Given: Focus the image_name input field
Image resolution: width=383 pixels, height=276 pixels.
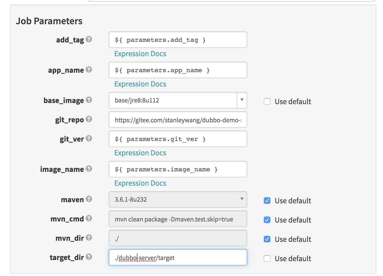Looking at the screenshot, I should click(178, 169).
